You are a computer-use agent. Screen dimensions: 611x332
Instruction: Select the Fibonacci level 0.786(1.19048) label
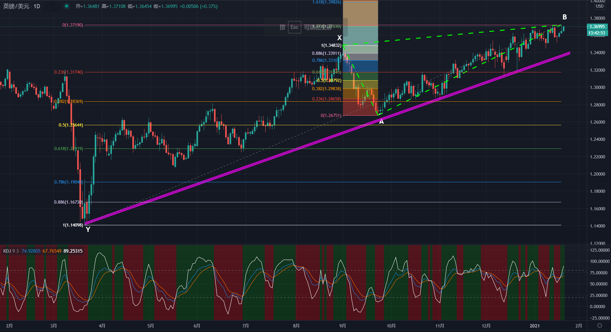coord(69,182)
